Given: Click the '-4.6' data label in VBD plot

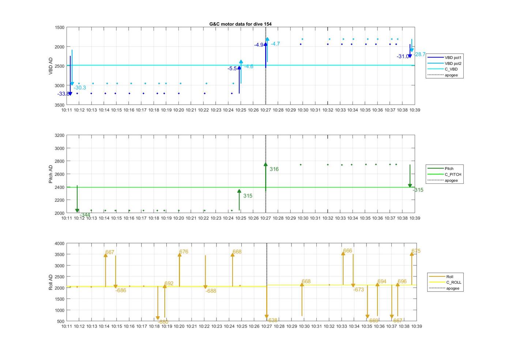Looking at the screenshot, I should (249, 66).
